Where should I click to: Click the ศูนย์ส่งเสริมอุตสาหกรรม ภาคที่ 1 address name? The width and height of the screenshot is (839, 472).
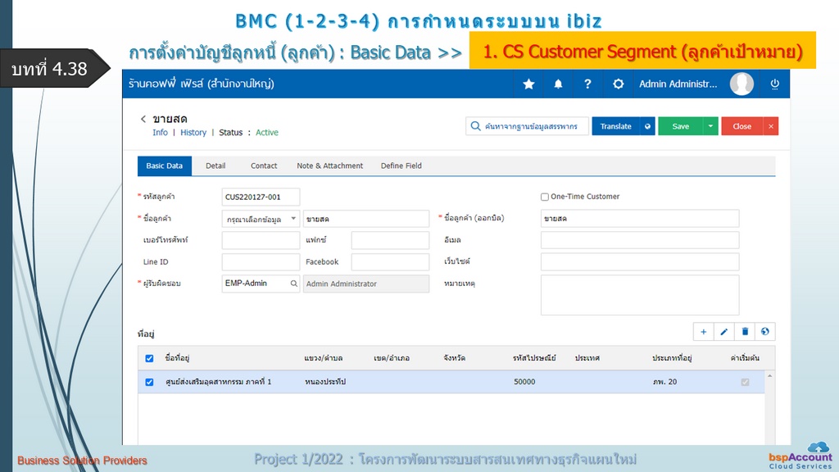[218, 382]
